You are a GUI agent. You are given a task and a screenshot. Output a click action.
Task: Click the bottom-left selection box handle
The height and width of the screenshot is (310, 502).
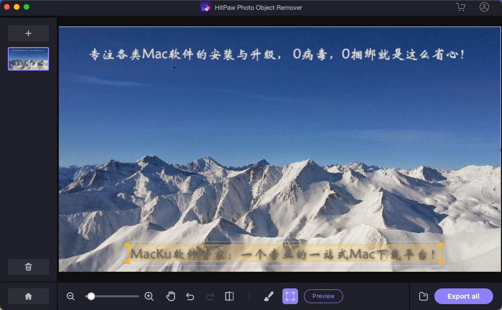[127, 261]
